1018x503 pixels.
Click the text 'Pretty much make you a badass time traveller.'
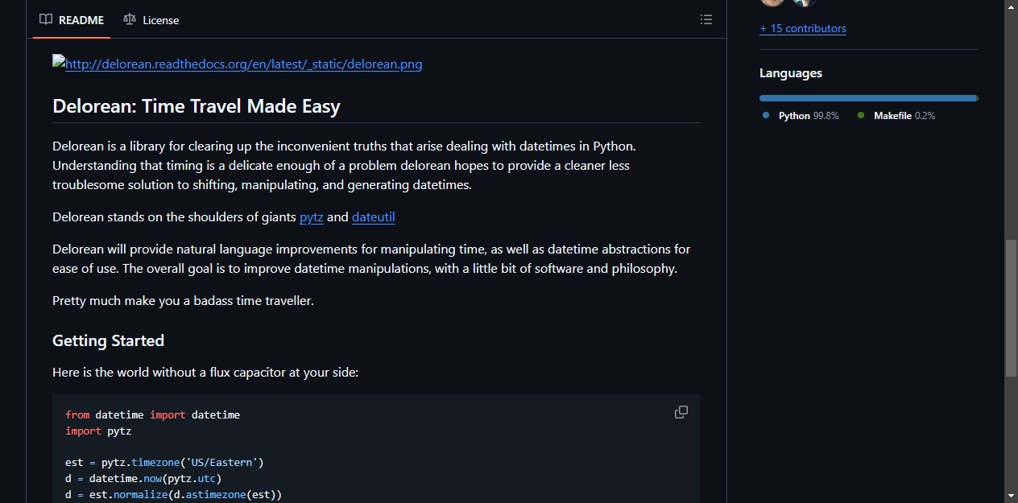[183, 301]
